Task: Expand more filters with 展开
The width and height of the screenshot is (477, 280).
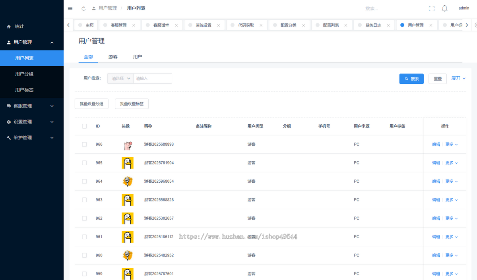Action: click(x=458, y=78)
